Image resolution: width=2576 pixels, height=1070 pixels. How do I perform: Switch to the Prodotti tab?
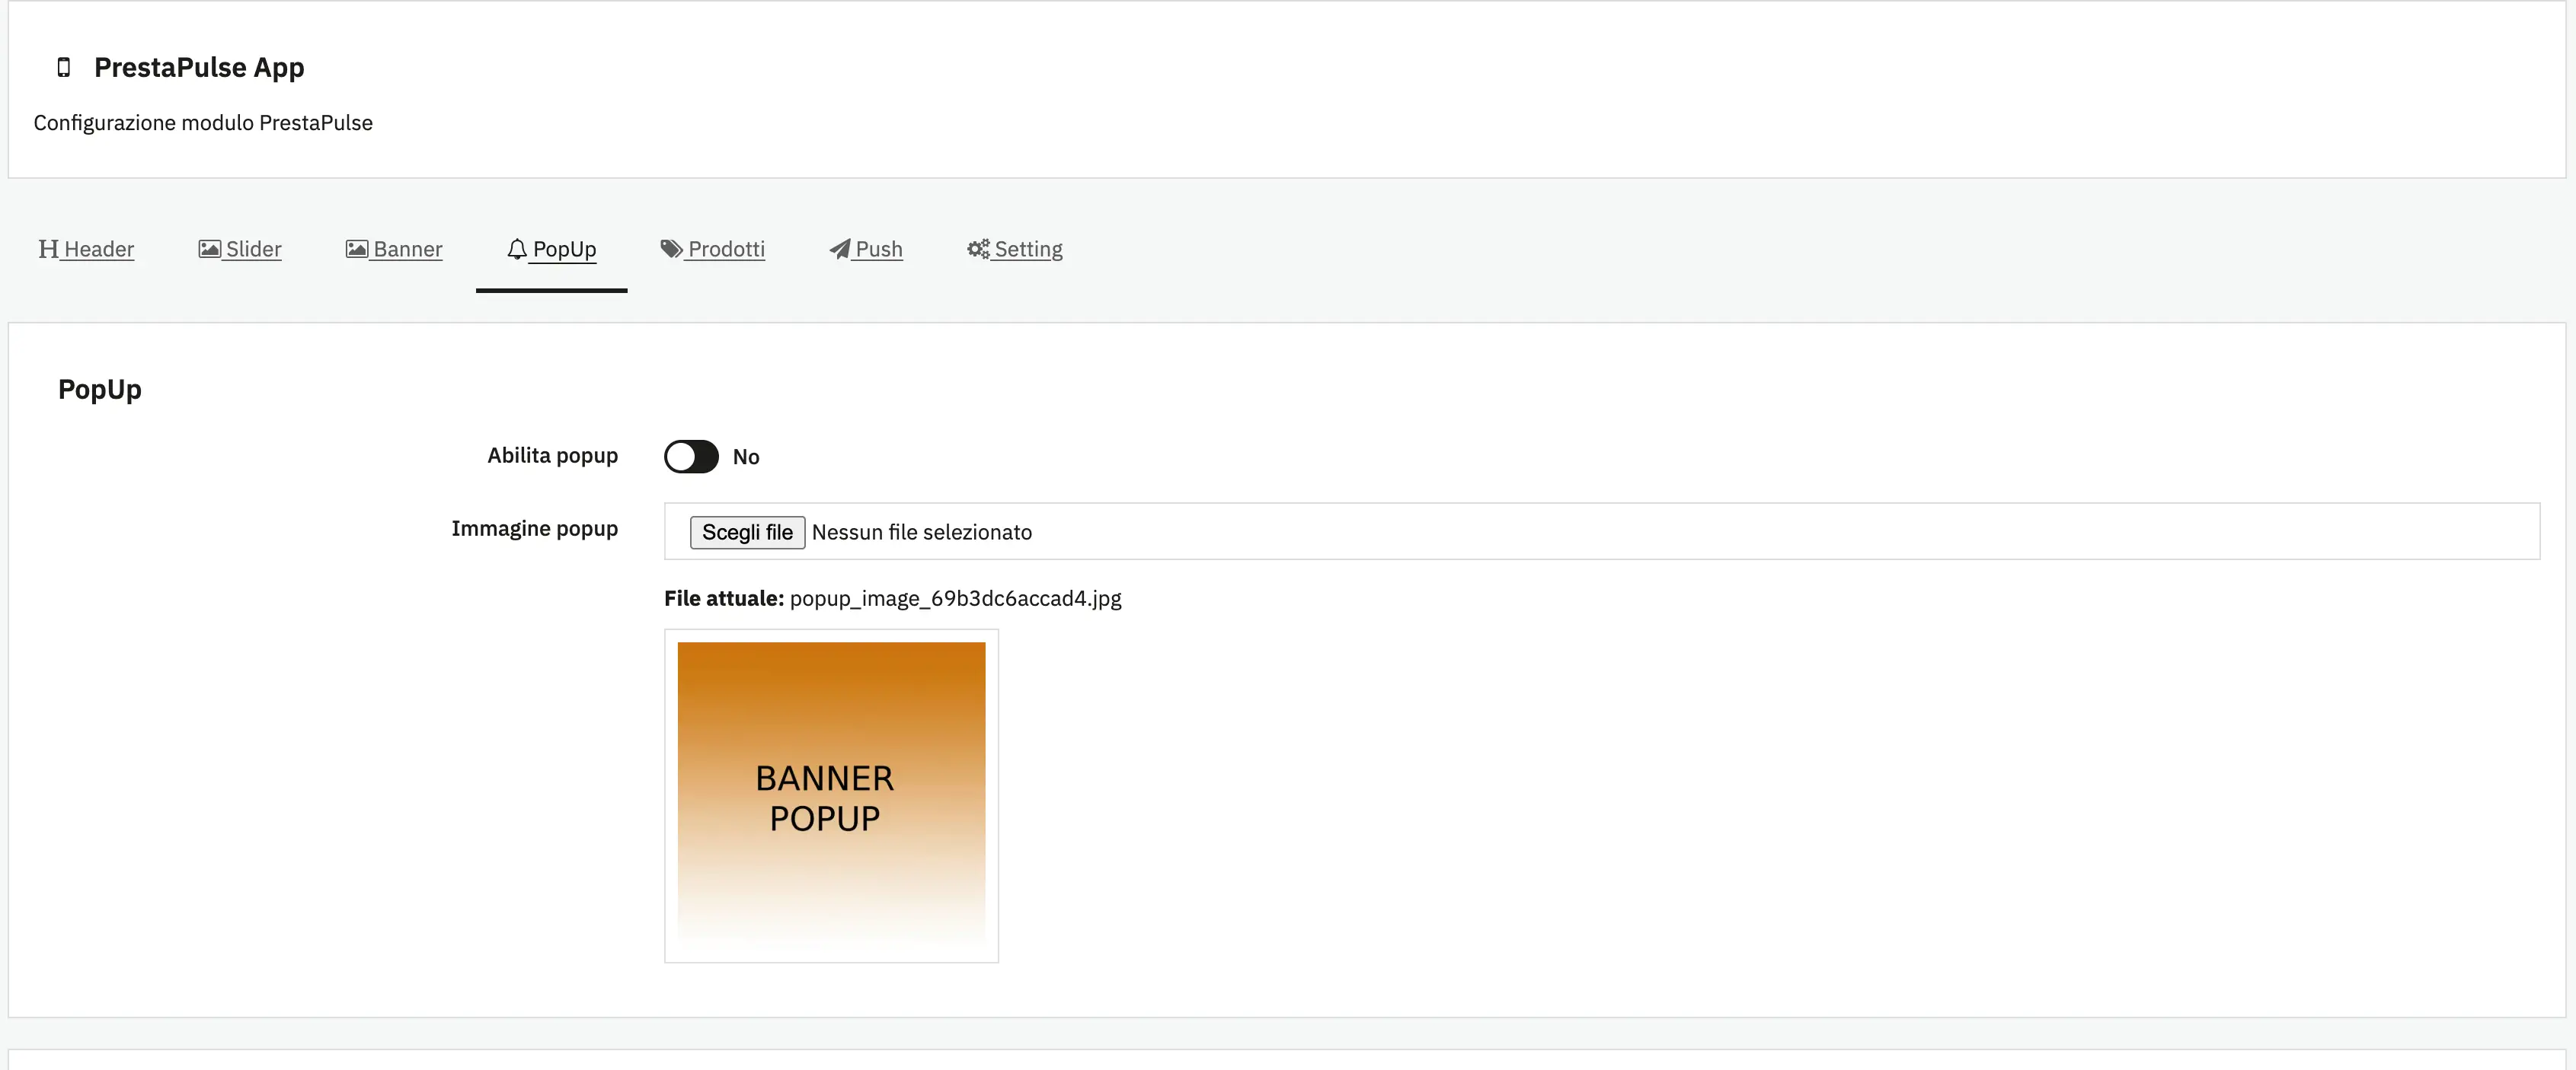coord(725,249)
